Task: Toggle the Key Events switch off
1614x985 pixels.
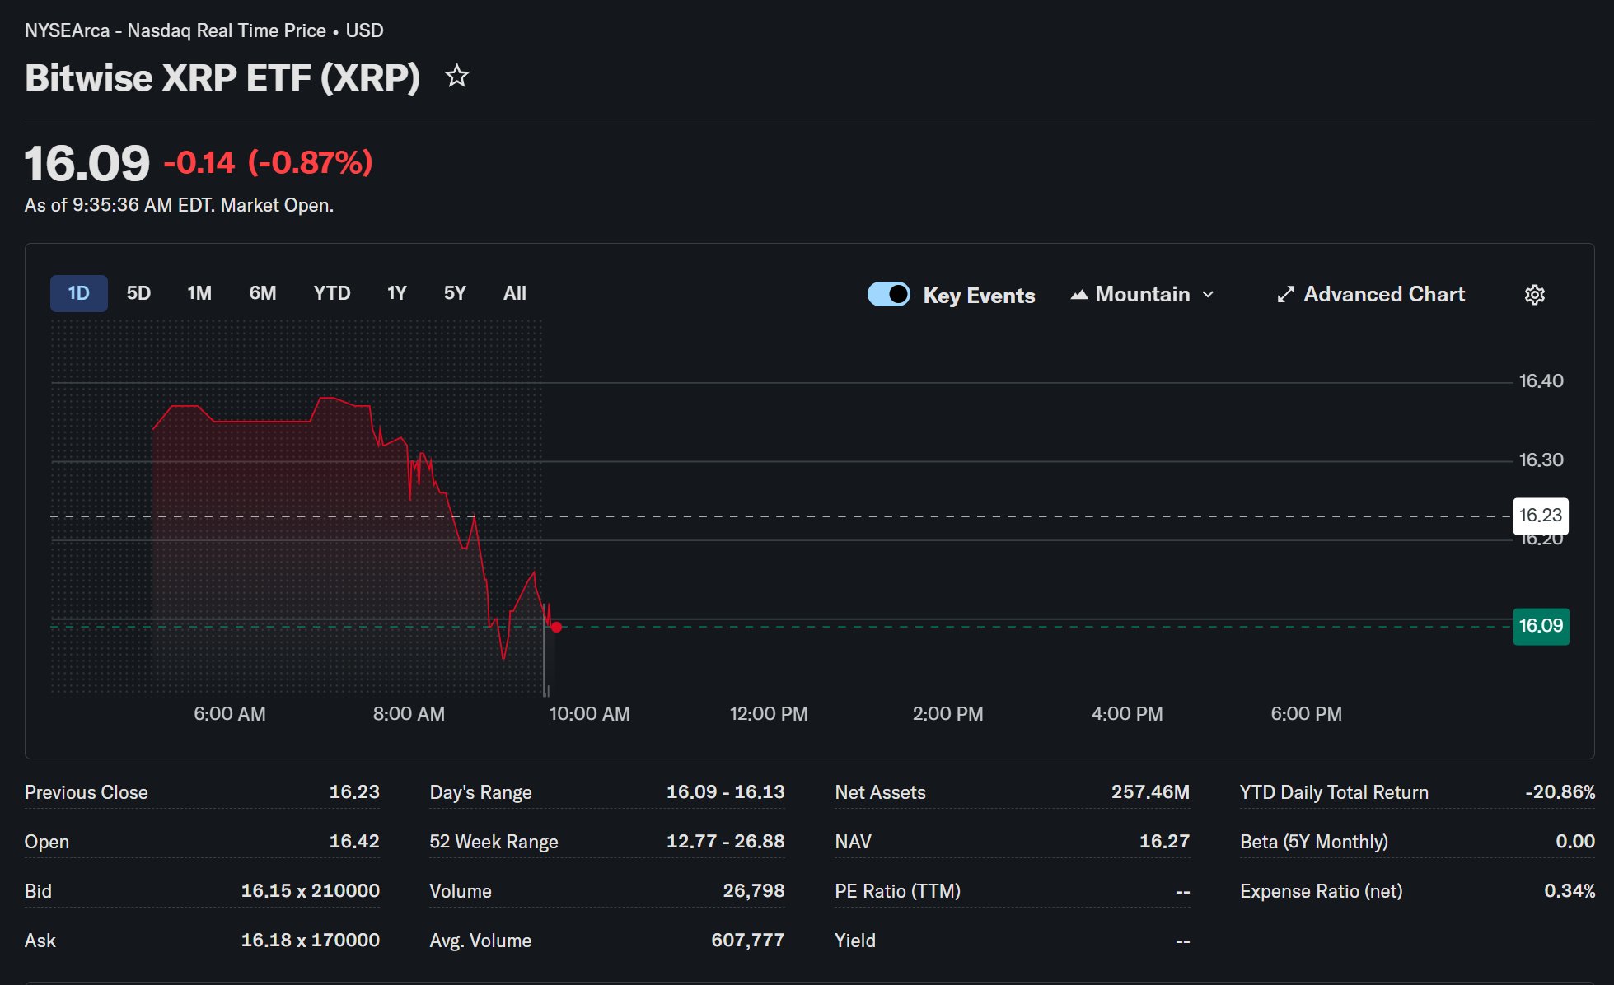Action: coord(888,295)
